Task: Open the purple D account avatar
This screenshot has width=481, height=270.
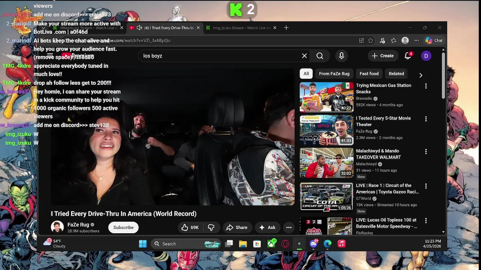Action: 426,56
